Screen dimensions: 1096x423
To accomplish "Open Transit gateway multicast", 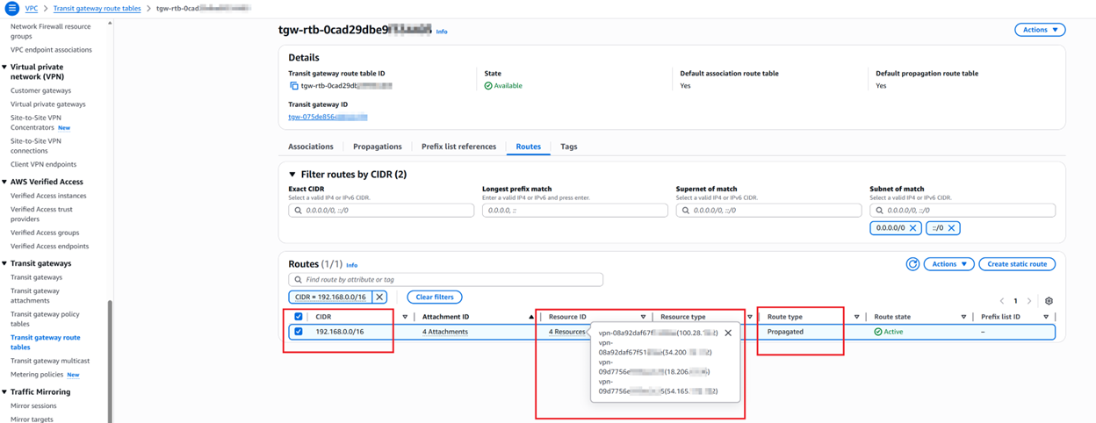I will (x=50, y=361).
